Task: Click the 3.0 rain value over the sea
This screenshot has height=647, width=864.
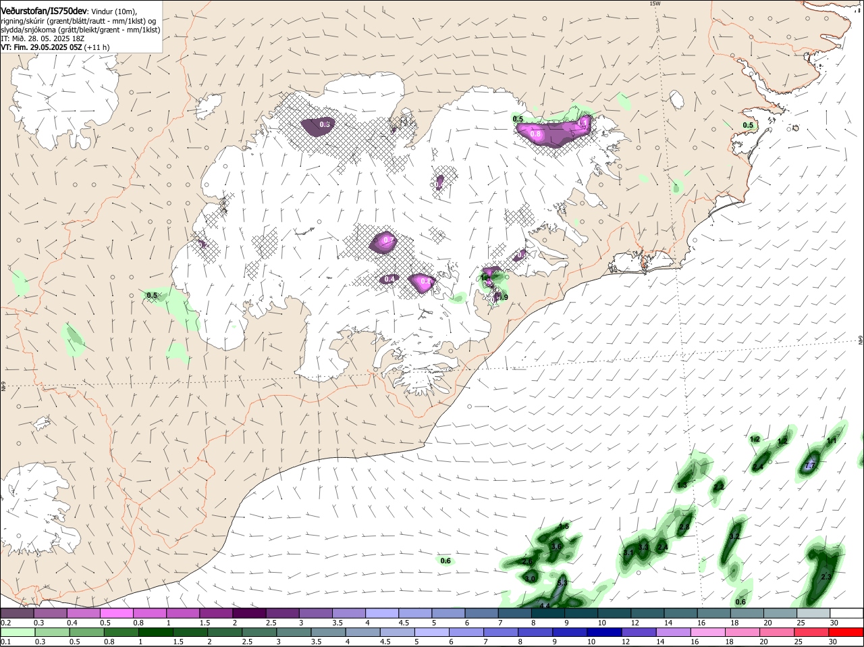Action: tap(531, 579)
